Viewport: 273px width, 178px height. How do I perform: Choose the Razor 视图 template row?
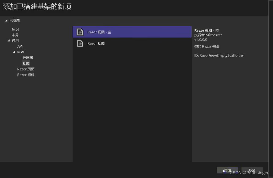click(132, 43)
